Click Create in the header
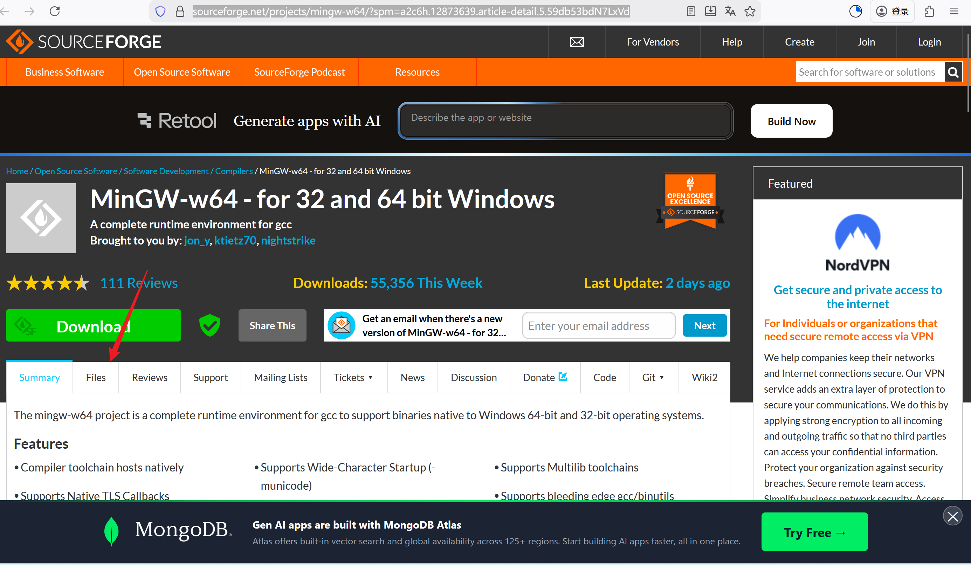 [799, 42]
